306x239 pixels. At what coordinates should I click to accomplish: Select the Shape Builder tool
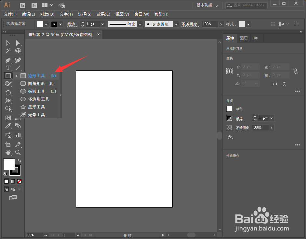8,108
